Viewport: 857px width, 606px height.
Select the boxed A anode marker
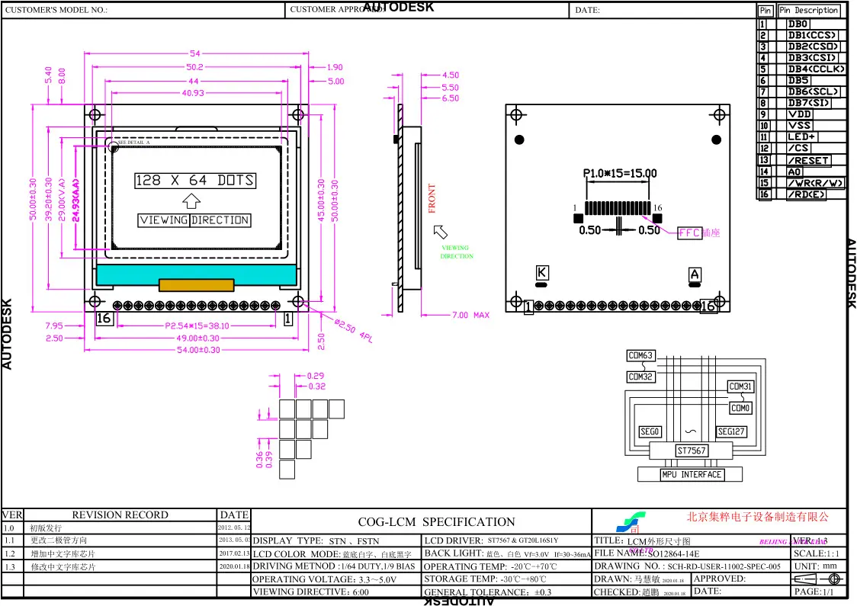pyautogui.click(x=695, y=274)
